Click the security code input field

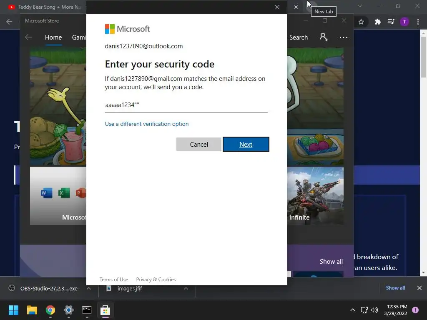[x=186, y=105]
